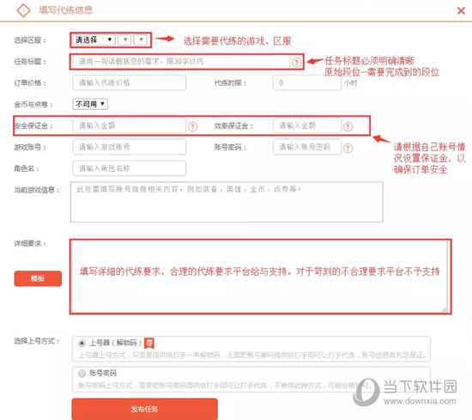This screenshot has width=472, height=420.
Task: Click the 选择上号方式 label
Action: pyautogui.click(x=37, y=341)
